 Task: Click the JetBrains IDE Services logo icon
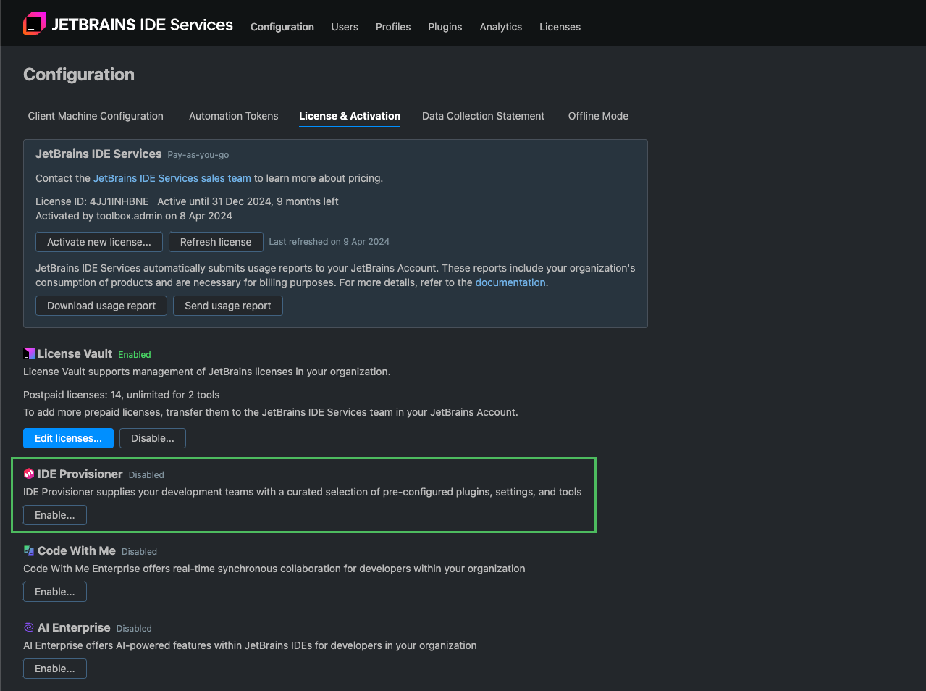point(35,24)
